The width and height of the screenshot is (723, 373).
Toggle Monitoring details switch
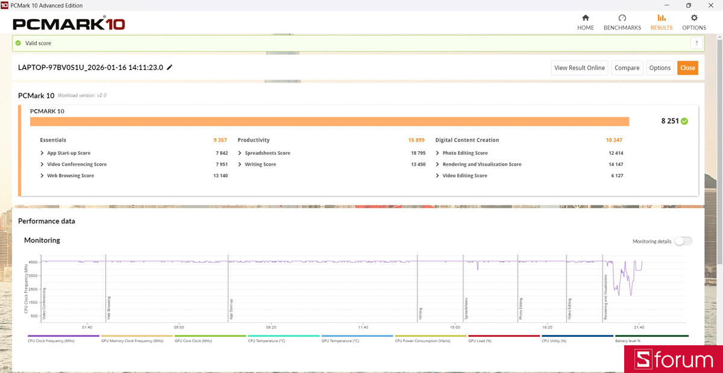[x=683, y=241]
